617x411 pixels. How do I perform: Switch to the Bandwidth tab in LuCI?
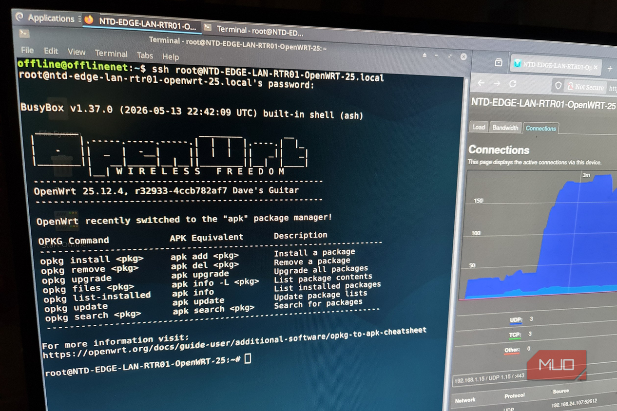pyautogui.click(x=505, y=128)
